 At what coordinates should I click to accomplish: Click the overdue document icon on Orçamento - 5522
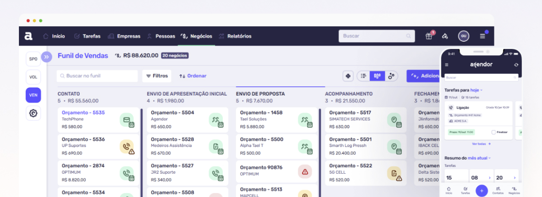[x=395, y=174]
